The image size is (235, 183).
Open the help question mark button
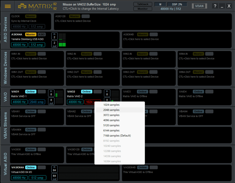click(215, 6)
